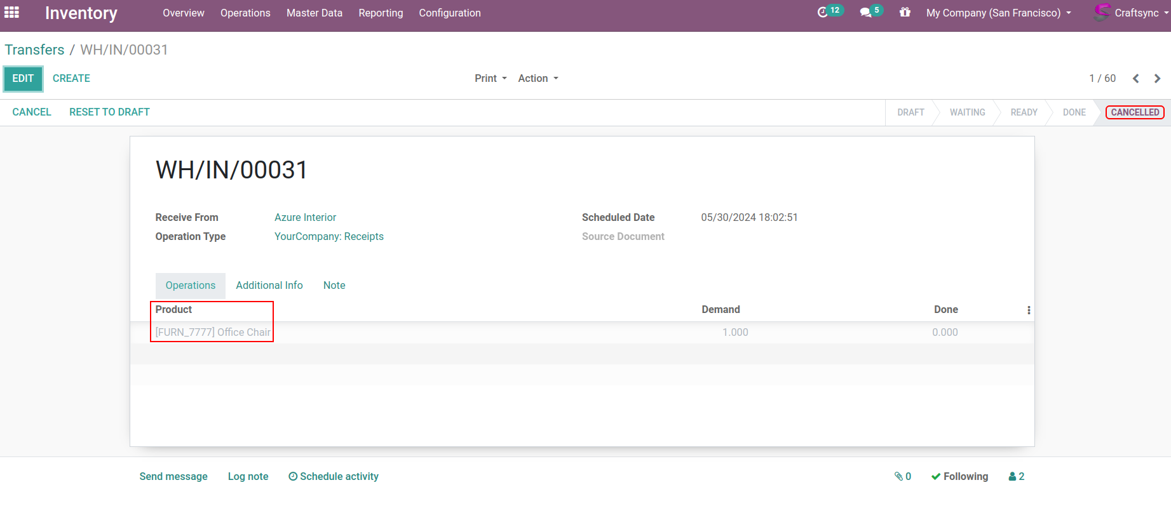Screen dimensions: 1171x506
Task: Go to next record arrow
Action: pos(1157,79)
